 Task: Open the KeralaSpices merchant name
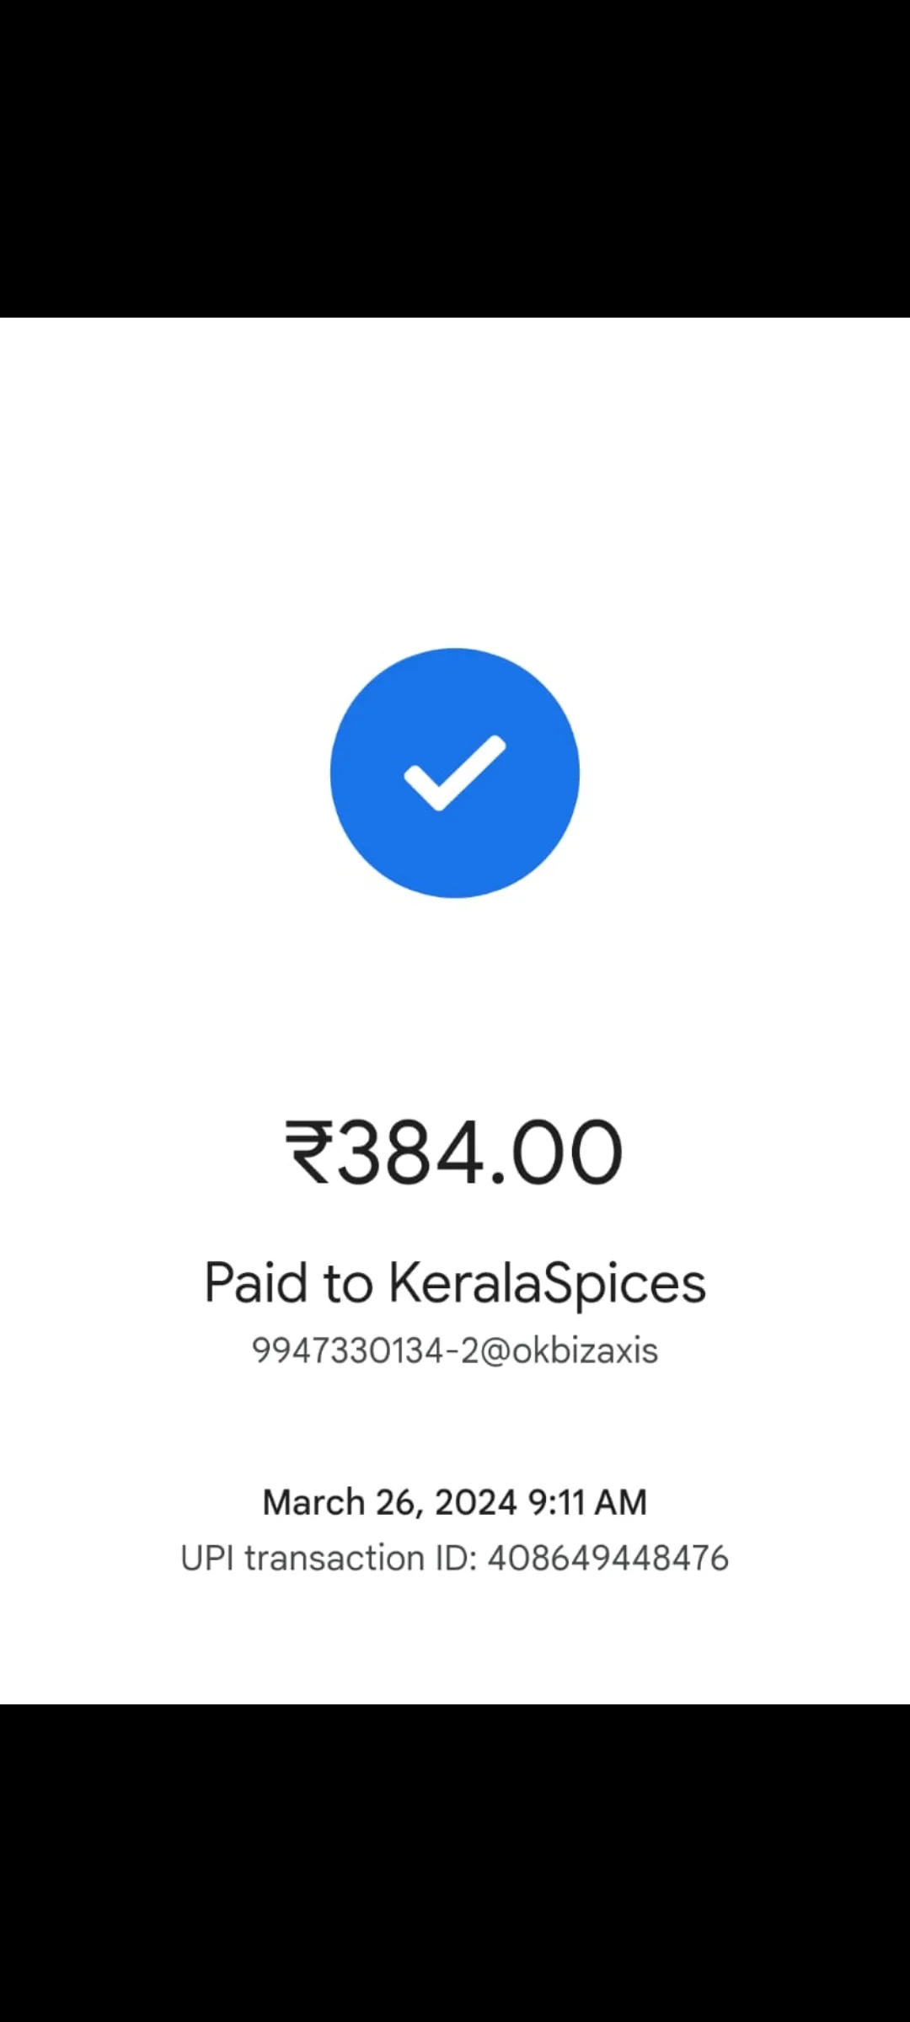click(547, 1285)
